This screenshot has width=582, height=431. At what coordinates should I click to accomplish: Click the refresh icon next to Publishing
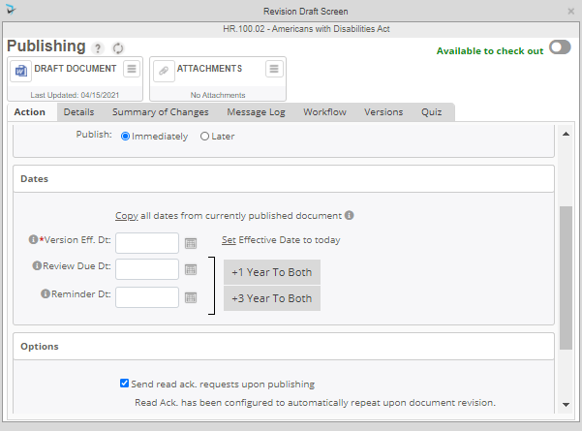click(118, 48)
